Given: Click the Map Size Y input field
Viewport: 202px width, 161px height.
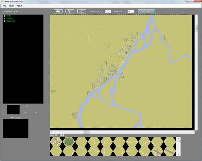Looking at the screenshot, I should click(x=131, y=12).
